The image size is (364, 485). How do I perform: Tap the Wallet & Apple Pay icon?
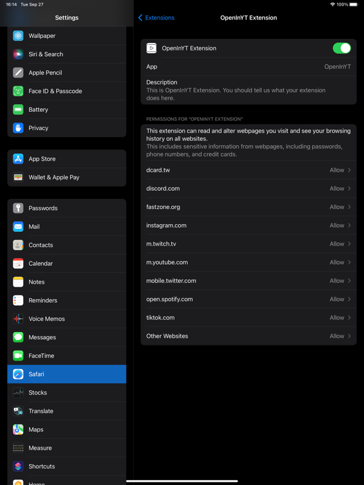[x=18, y=177]
